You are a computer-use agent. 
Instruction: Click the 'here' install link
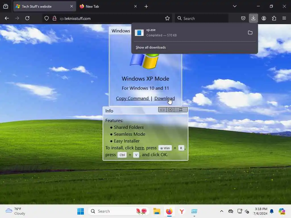tap(139, 148)
